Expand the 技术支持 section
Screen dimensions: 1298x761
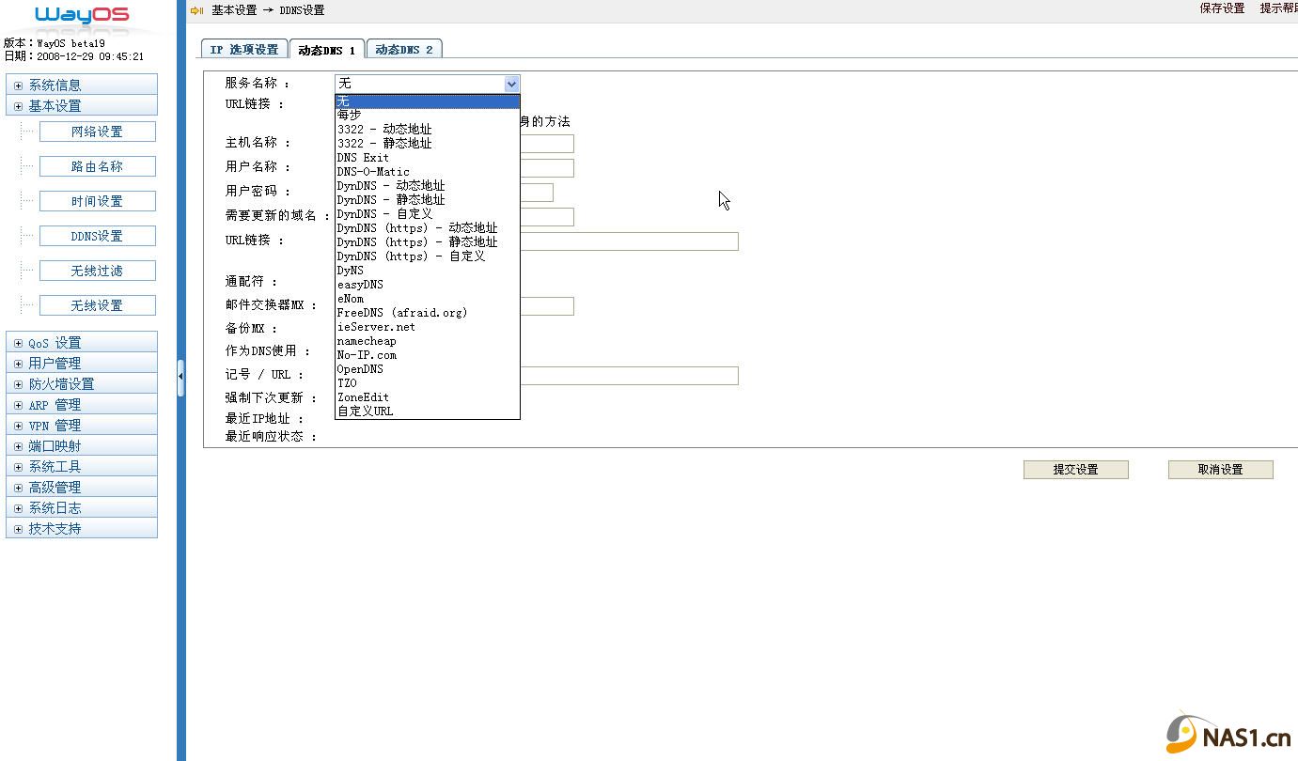[x=81, y=529]
